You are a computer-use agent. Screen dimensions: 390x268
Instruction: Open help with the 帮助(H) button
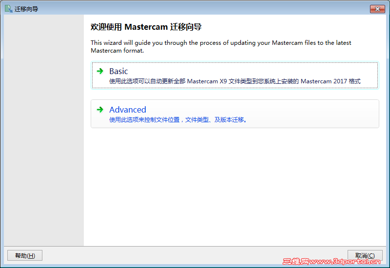(25, 255)
